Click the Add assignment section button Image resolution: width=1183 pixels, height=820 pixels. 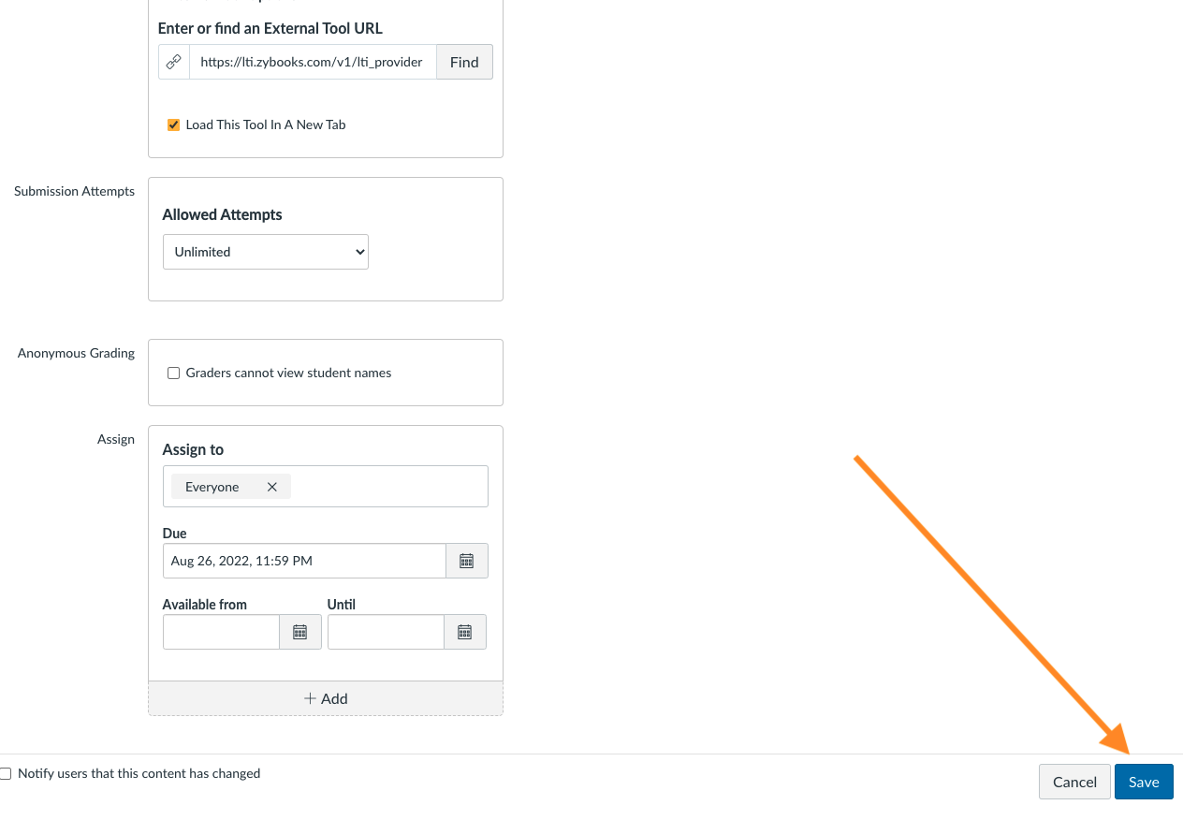(326, 698)
